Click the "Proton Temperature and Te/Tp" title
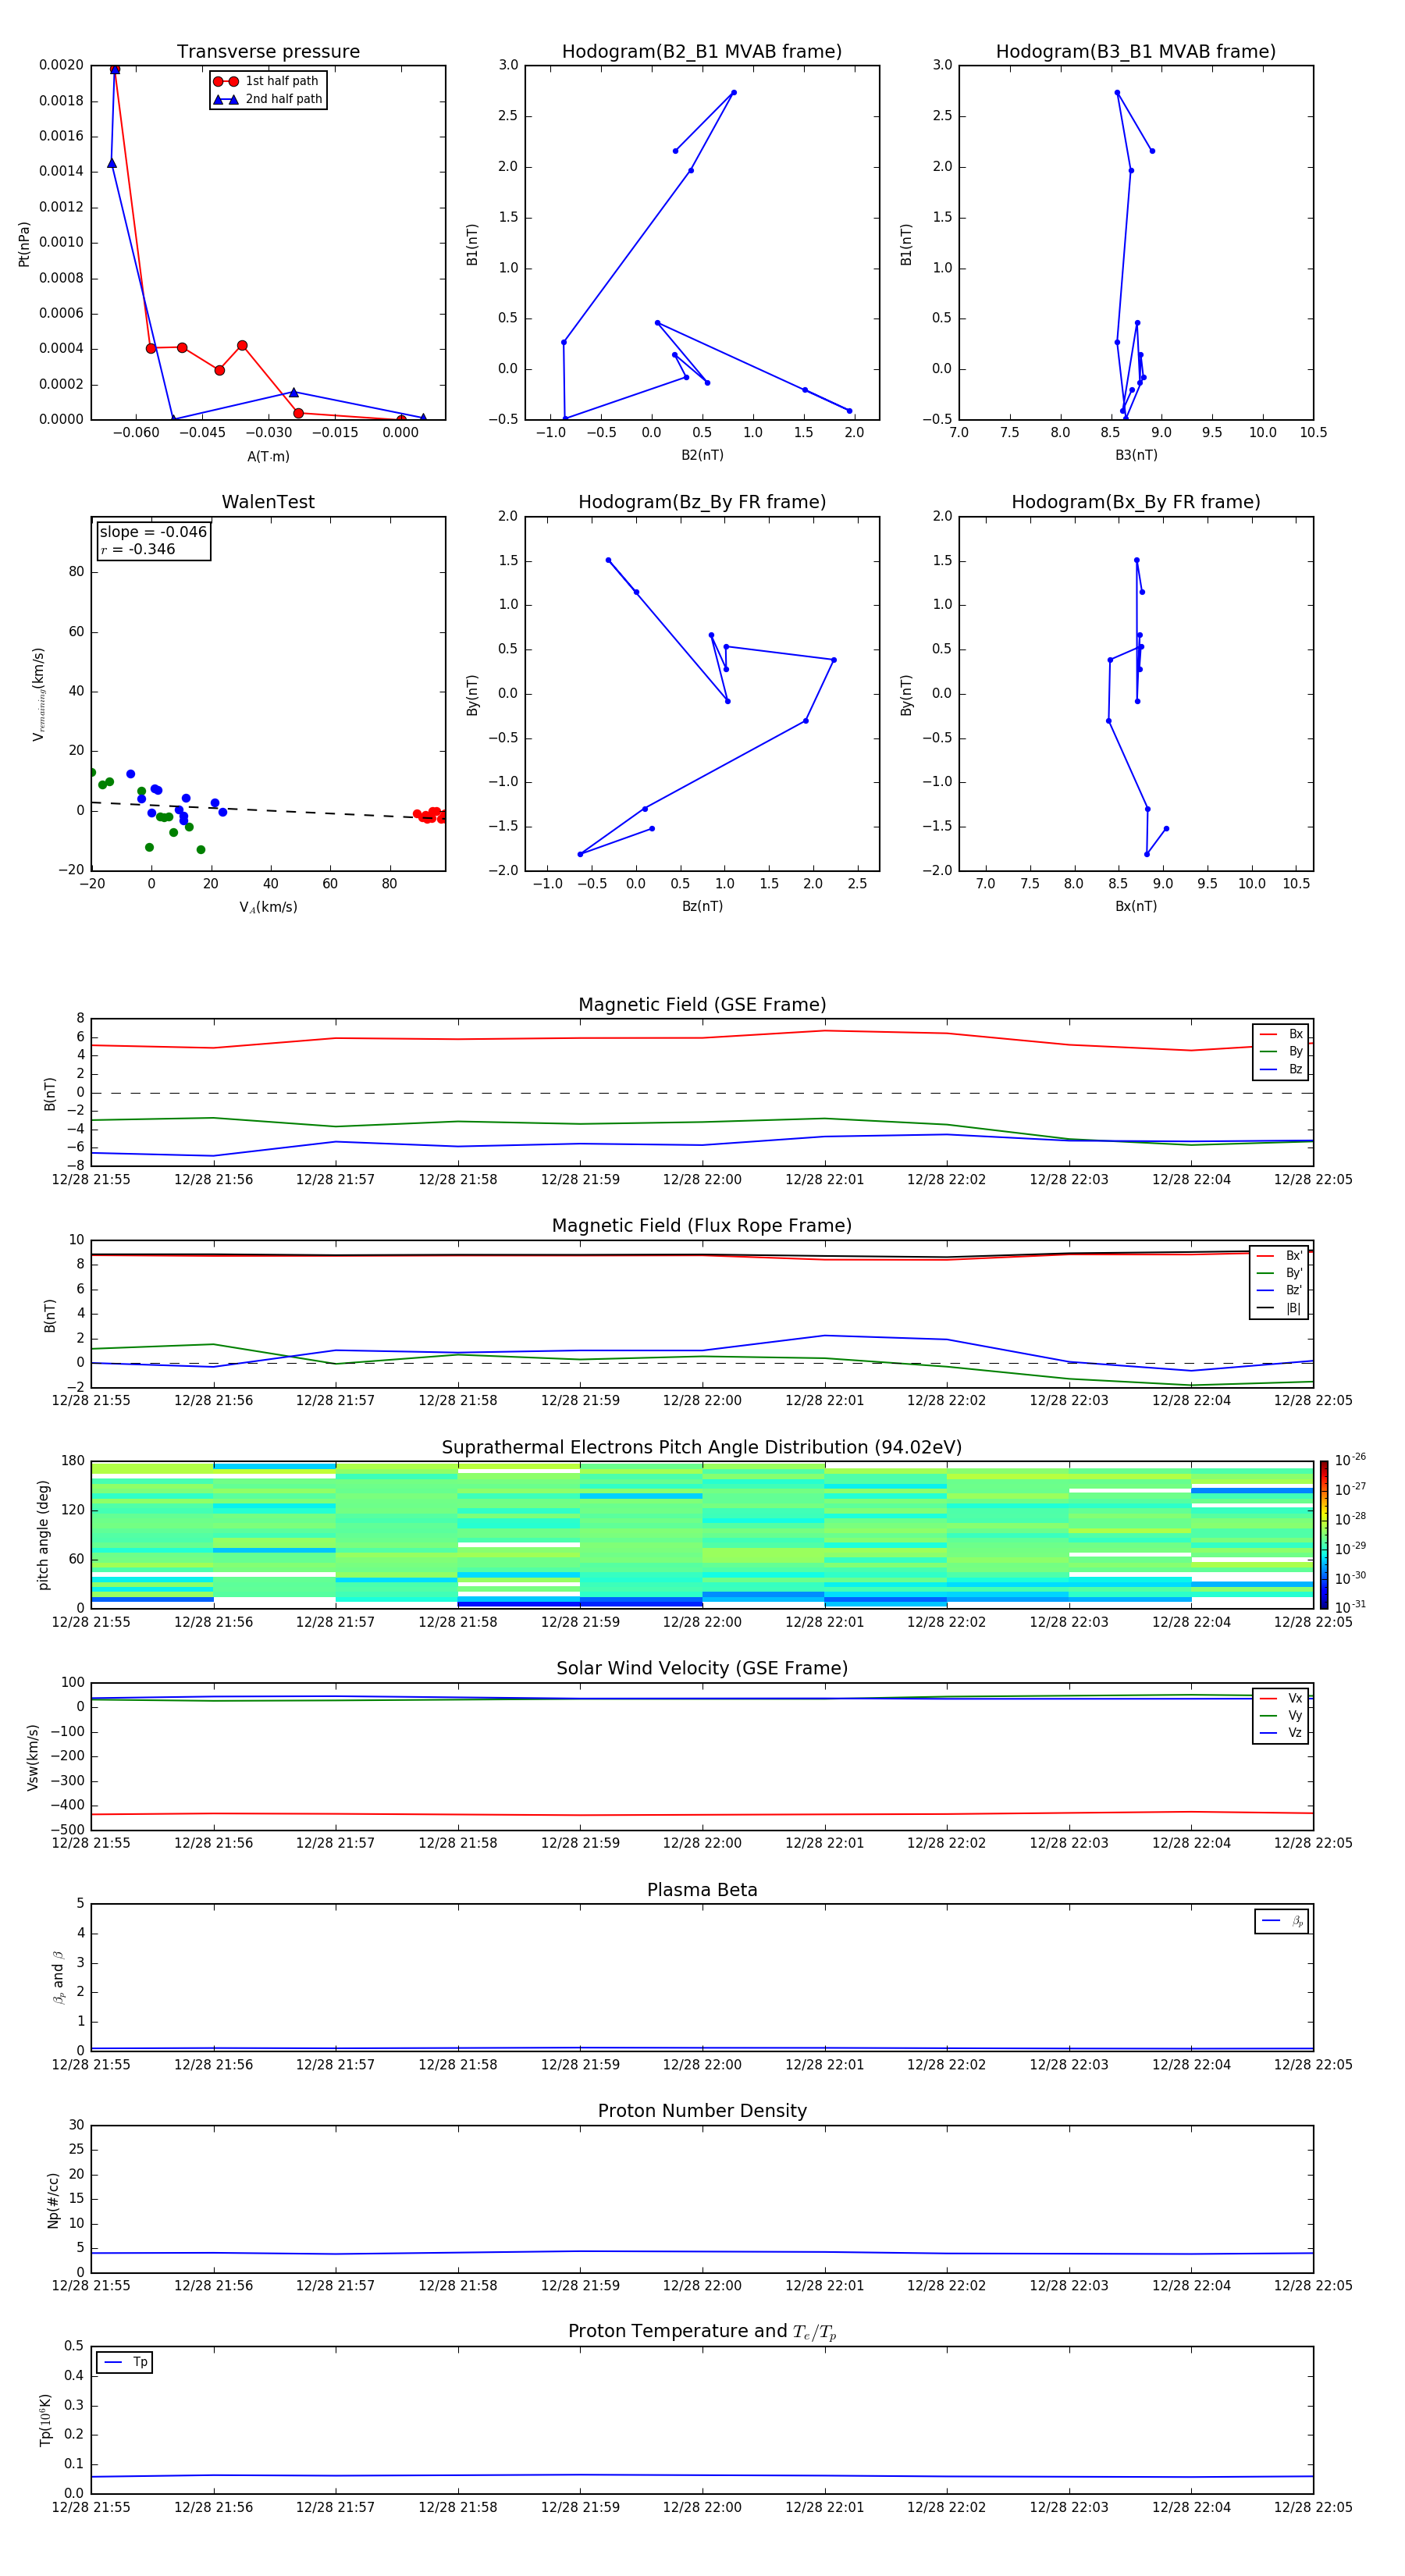Screen dimensions: 1405x2576 [x=702, y=2332]
